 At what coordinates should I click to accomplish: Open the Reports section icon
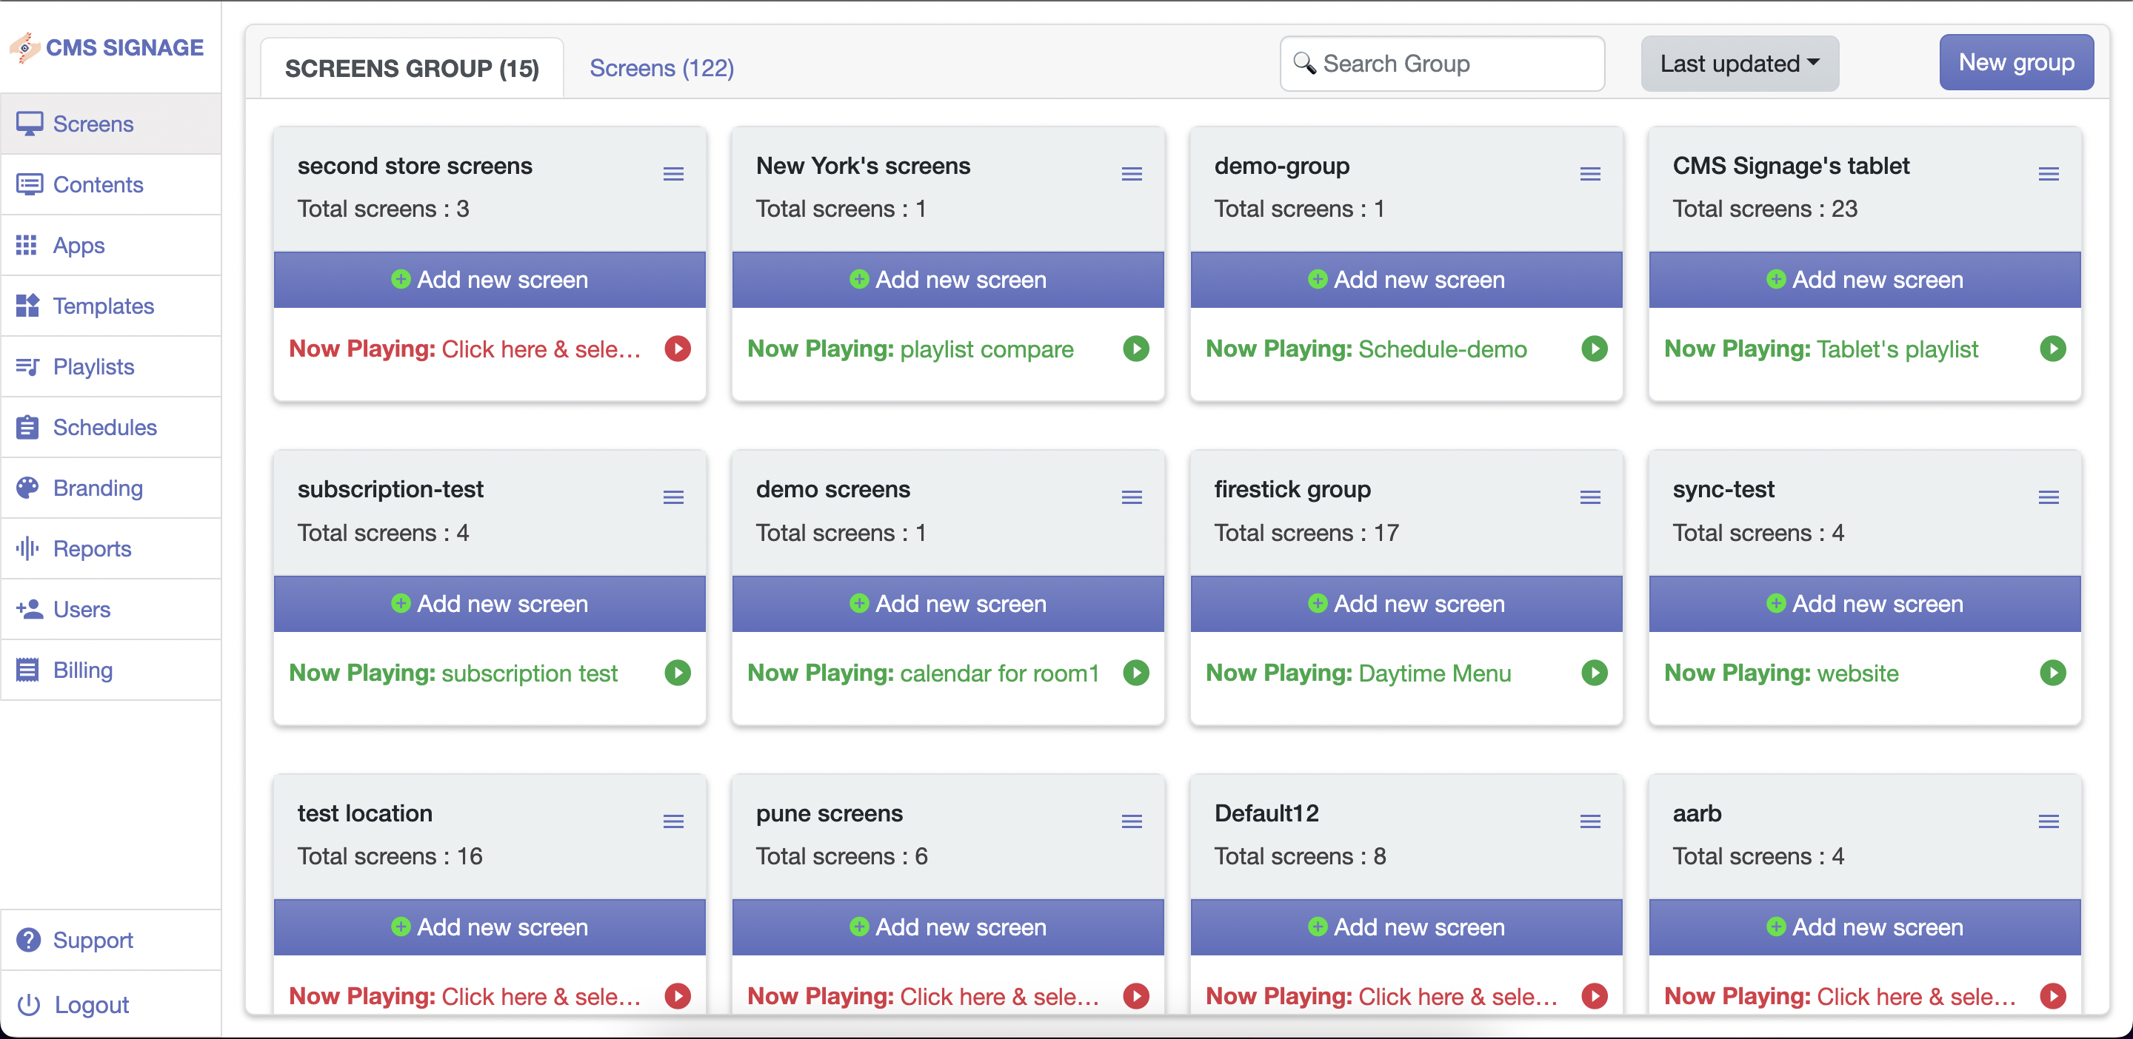click(x=27, y=548)
